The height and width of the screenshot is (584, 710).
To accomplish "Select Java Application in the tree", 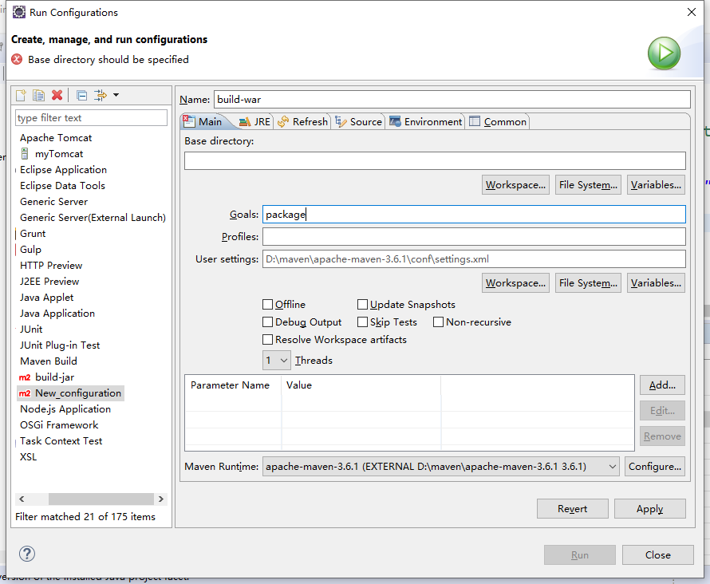I will 57,314.
